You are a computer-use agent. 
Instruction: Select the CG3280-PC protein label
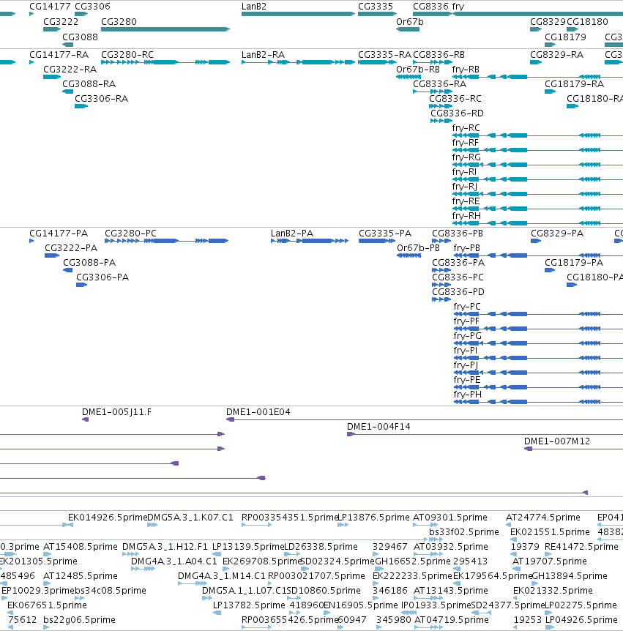click(130, 234)
